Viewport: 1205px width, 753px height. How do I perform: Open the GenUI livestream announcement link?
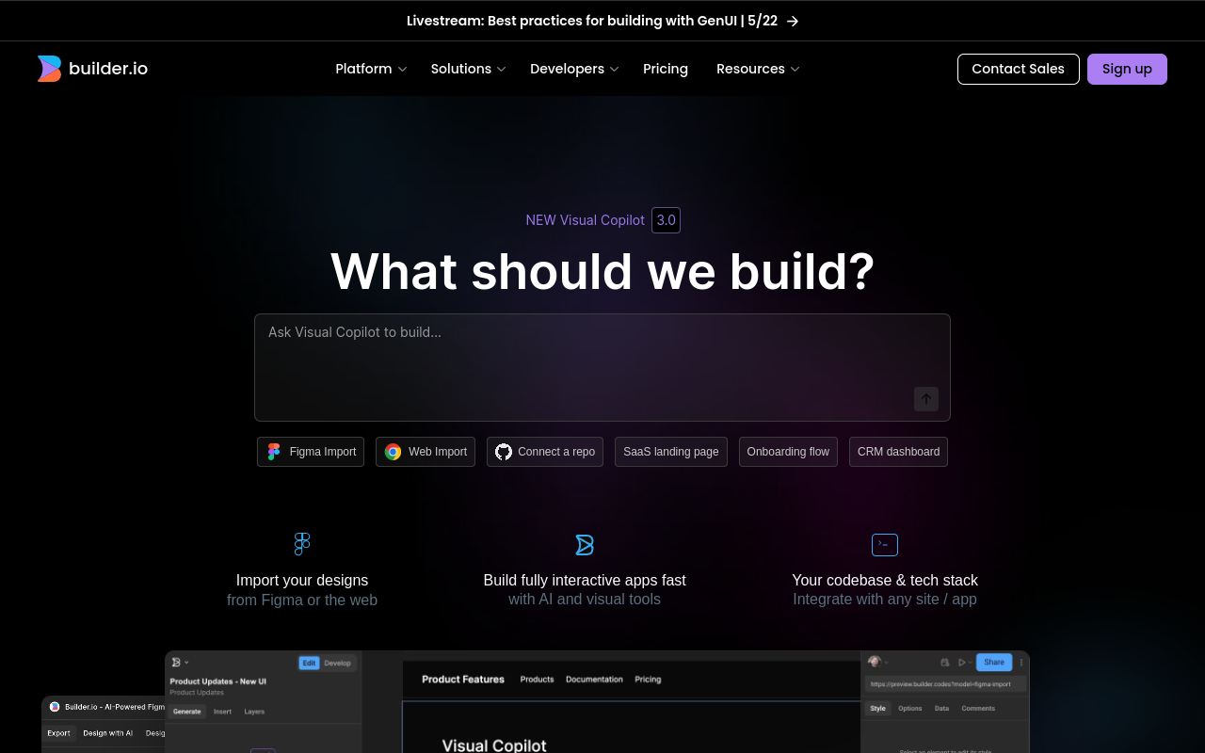coord(602,21)
